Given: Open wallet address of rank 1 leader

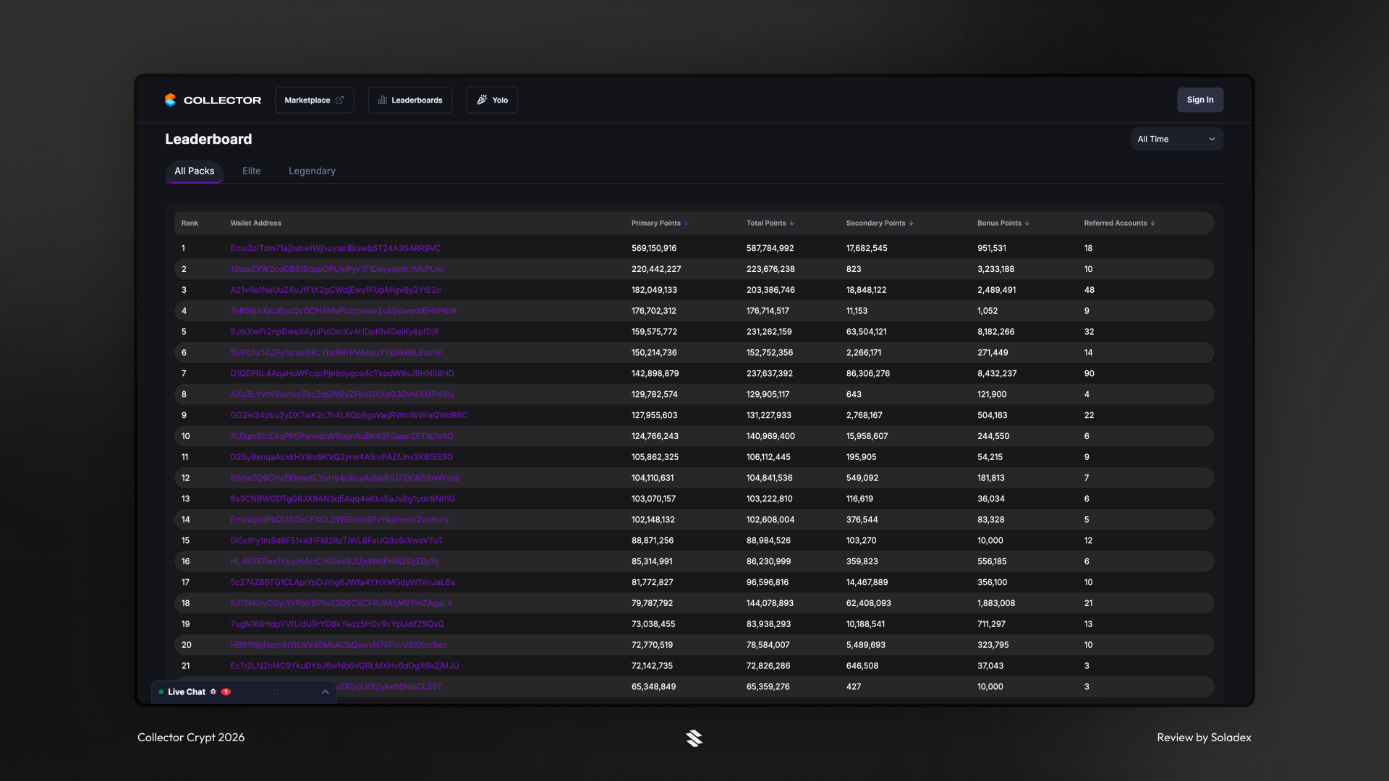Looking at the screenshot, I should [336, 248].
